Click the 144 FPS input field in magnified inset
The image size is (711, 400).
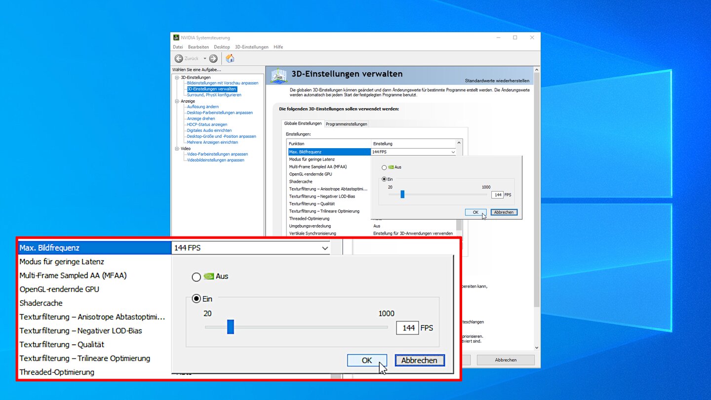(x=407, y=328)
